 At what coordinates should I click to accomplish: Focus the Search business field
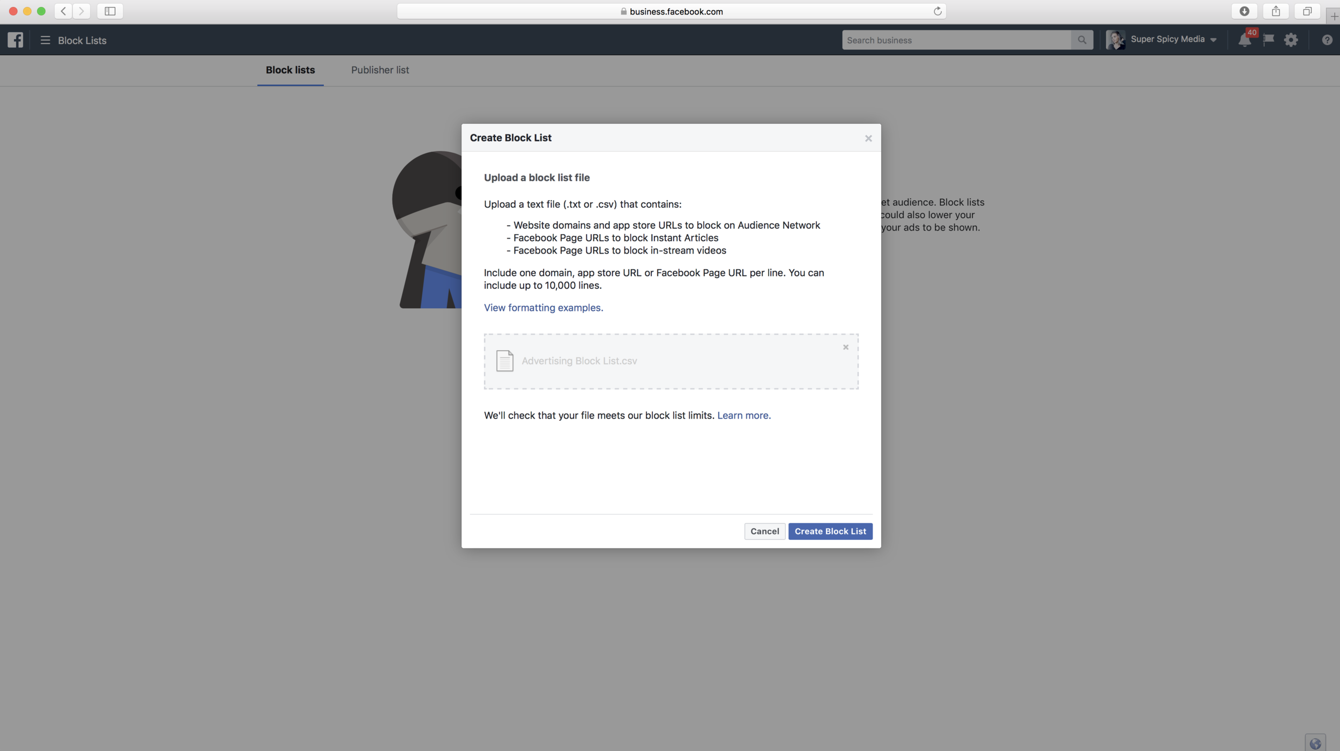[956, 40]
